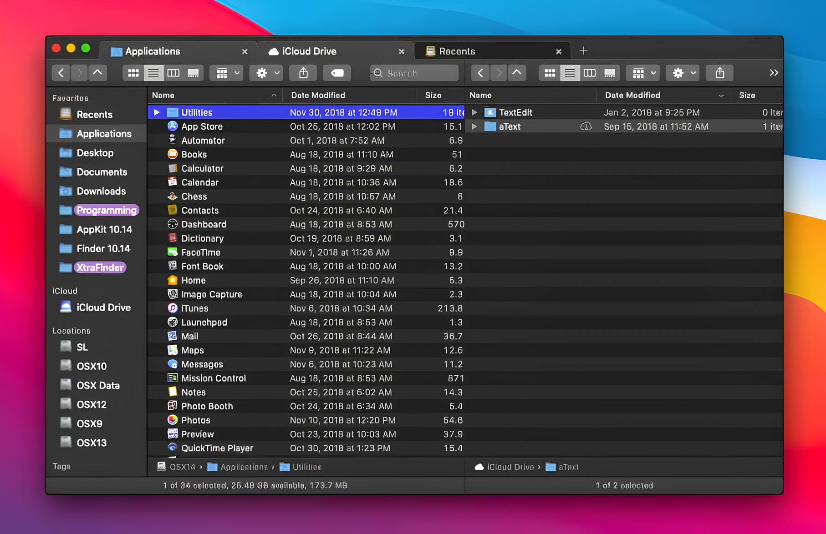Expand the TextEdit item in the right pane
The height and width of the screenshot is (534, 826).
[474, 112]
